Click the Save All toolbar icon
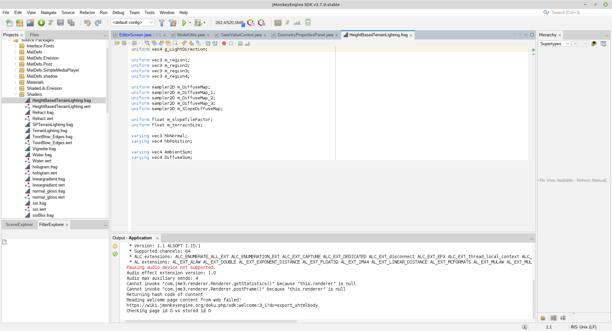 pyautogui.click(x=71, y=23)
